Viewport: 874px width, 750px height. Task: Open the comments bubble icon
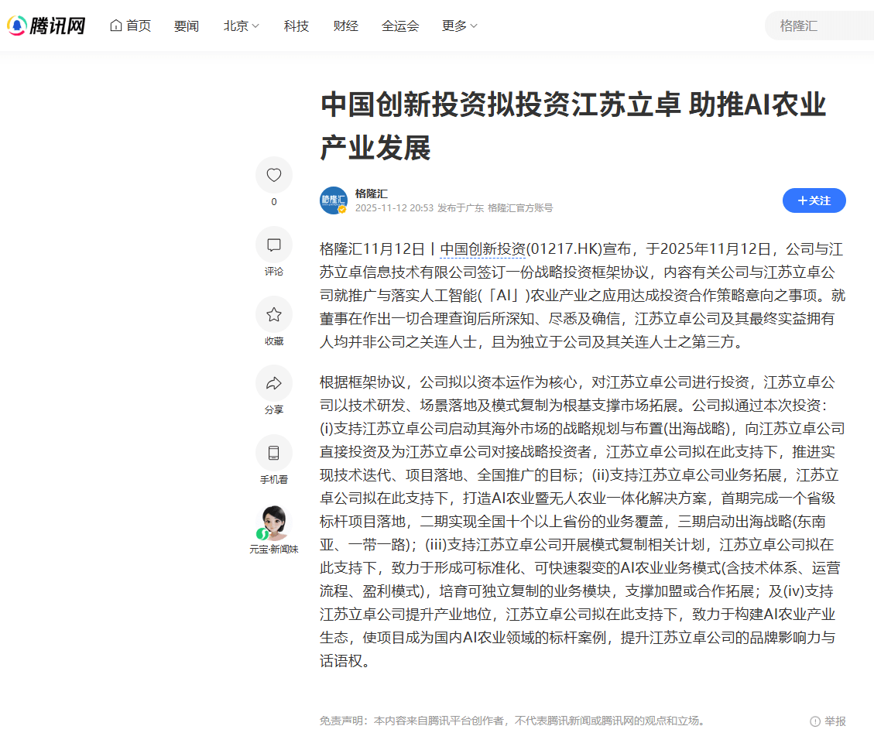pyautogui.click(x=274, y=245)
